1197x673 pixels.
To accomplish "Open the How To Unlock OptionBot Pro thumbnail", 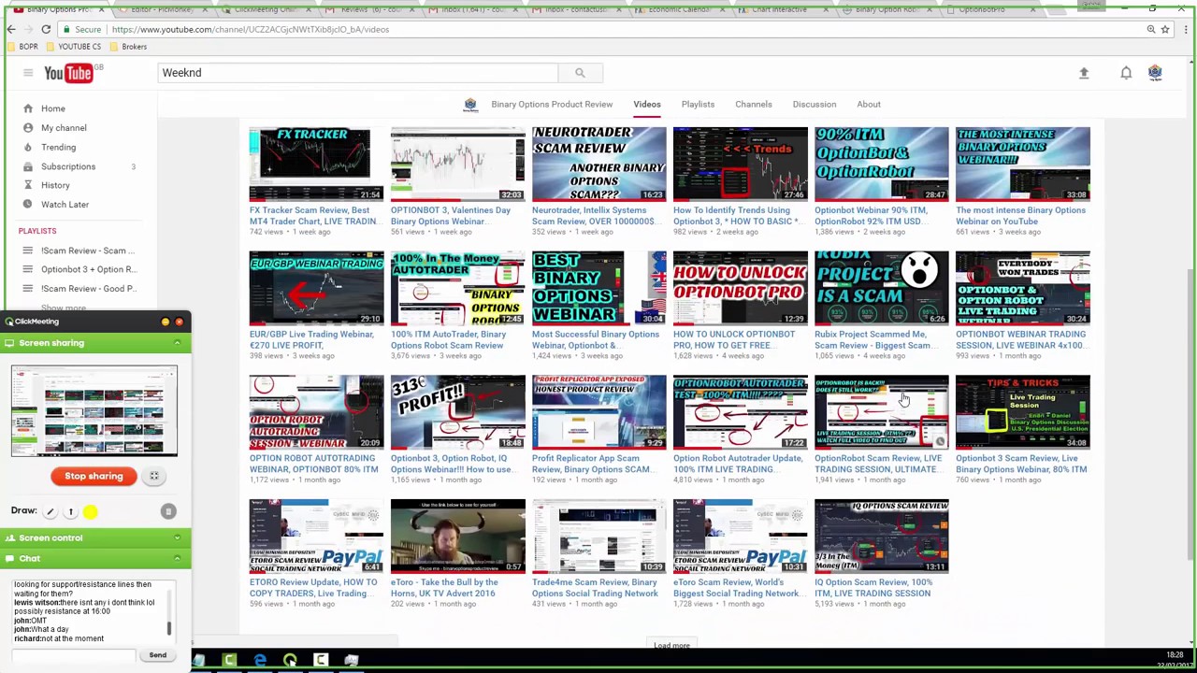I will click(740, 288).
